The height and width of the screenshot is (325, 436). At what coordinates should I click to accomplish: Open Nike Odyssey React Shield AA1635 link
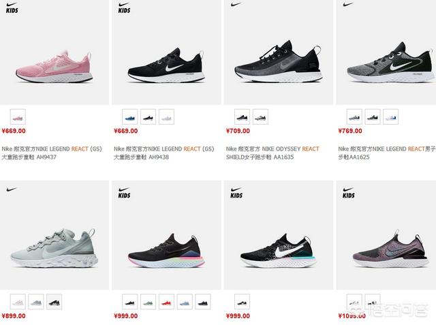point(272,153)
